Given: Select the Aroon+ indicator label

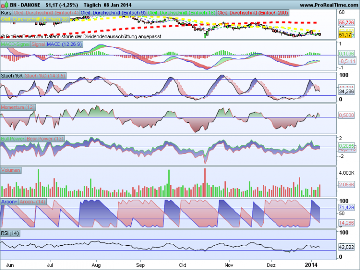Looking at the screenshot, I should point(9,202).
